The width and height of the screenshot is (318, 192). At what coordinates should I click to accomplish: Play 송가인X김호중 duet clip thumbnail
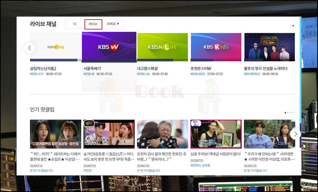(x=109, y=134)
